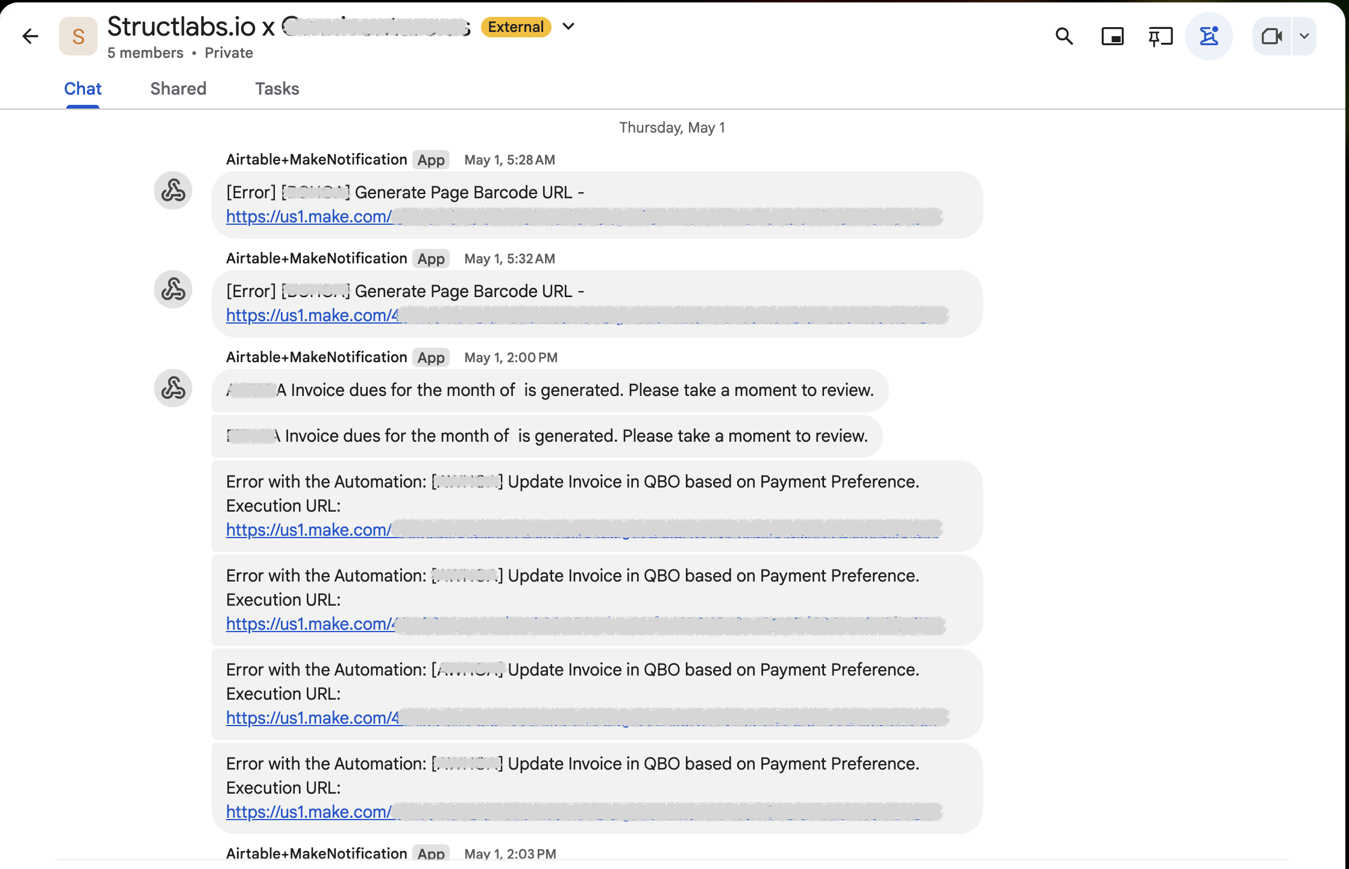Click the 'May 1, 5:28 AM' timestamp
Viewport: 1349px width, 869px height.
(510, 160)
